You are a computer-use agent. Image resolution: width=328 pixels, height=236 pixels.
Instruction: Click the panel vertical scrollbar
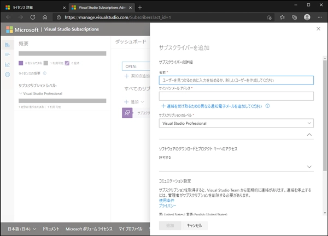pos(325,116)
